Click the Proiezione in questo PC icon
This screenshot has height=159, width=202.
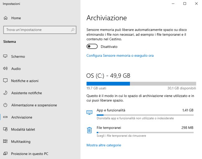point(5,153)
